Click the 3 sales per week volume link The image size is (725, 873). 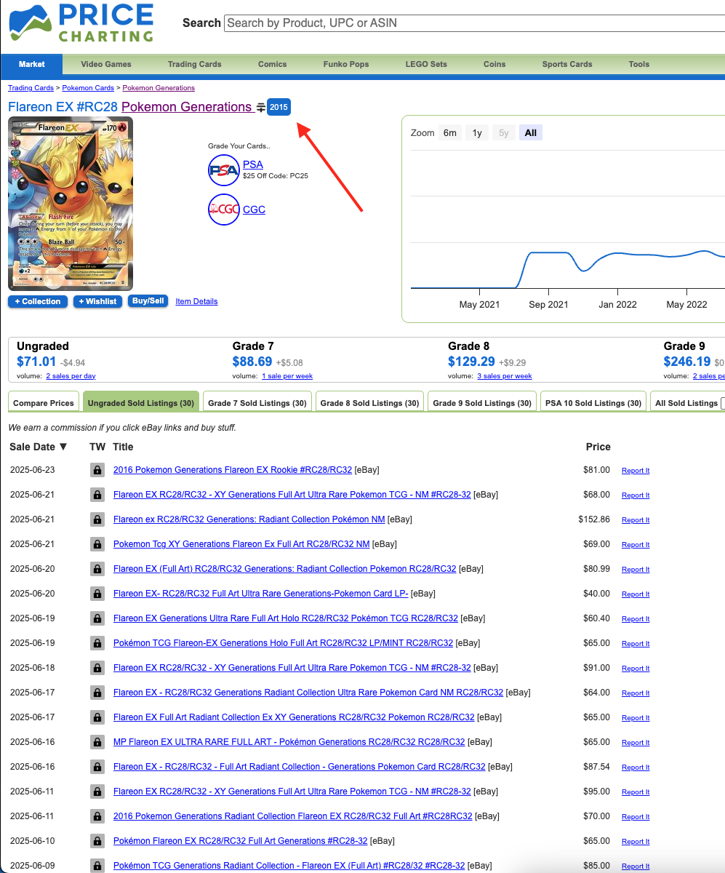[x=505, y=376]
